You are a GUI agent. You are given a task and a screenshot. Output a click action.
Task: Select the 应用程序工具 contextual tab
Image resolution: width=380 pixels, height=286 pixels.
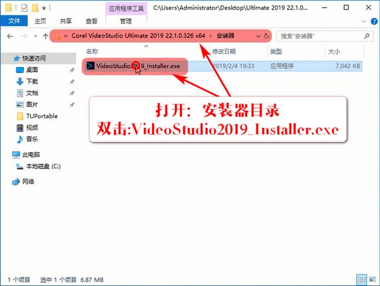126,9
